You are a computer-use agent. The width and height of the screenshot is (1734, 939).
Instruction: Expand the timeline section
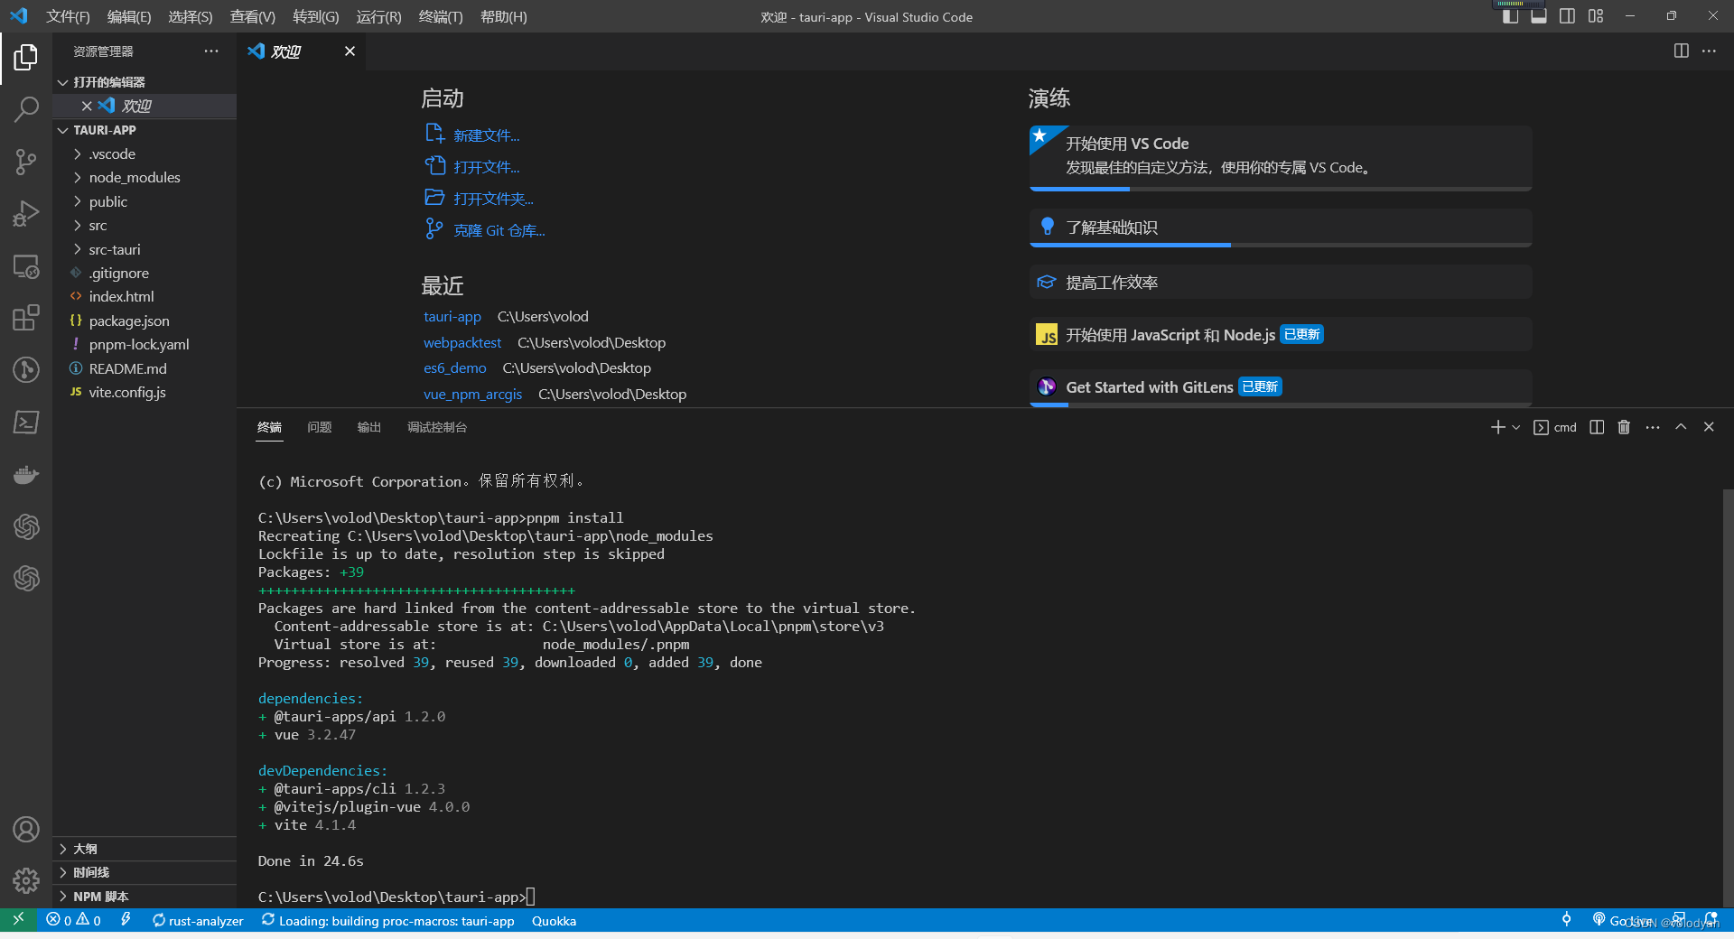click(x=144, y=872)
